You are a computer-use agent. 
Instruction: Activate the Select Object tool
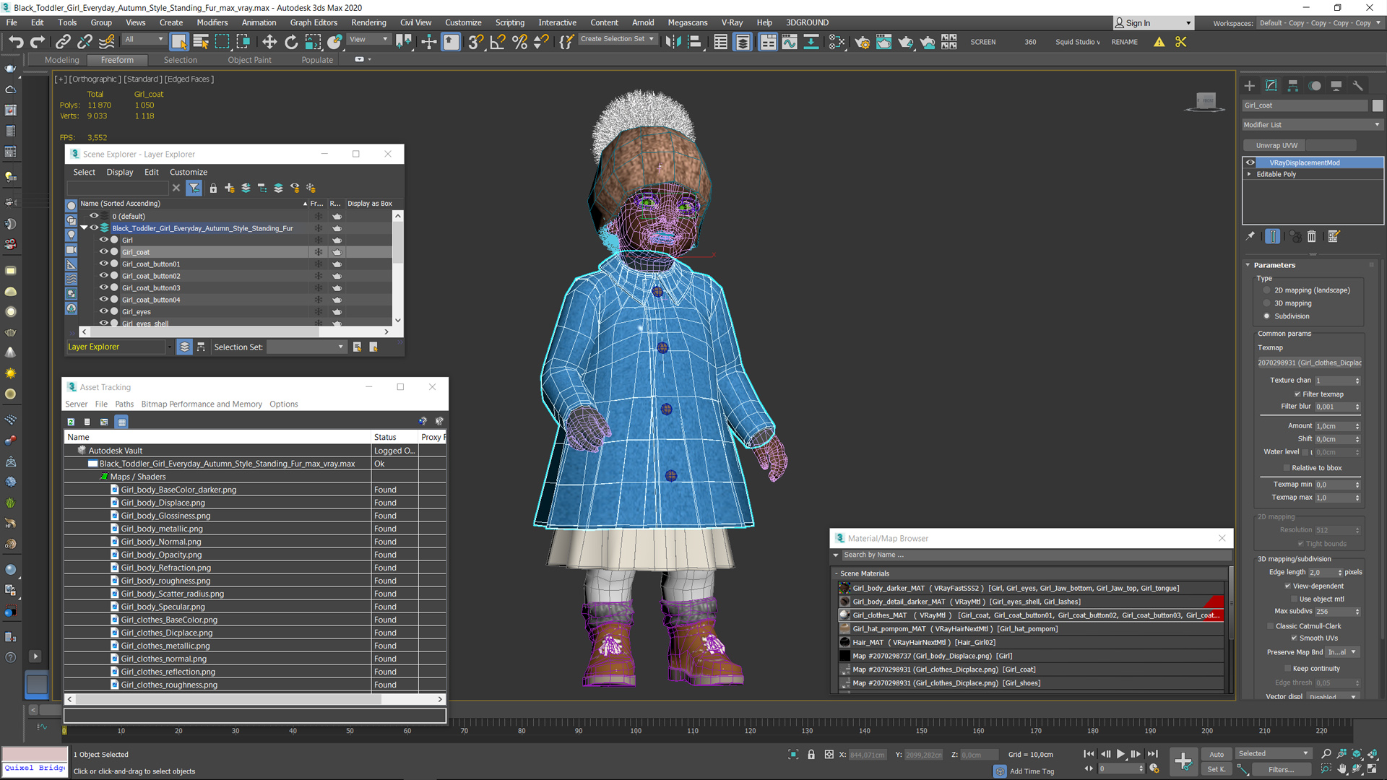pyautogui.click(x=178, y=42)
